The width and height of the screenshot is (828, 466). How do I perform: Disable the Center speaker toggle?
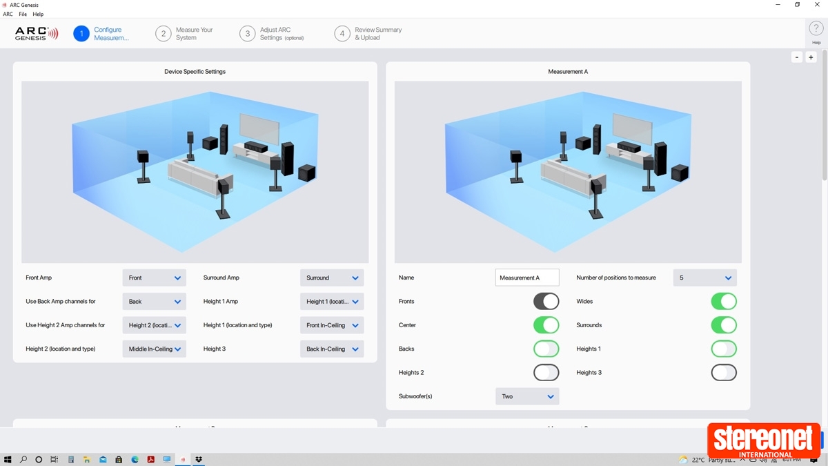point(546,325)
